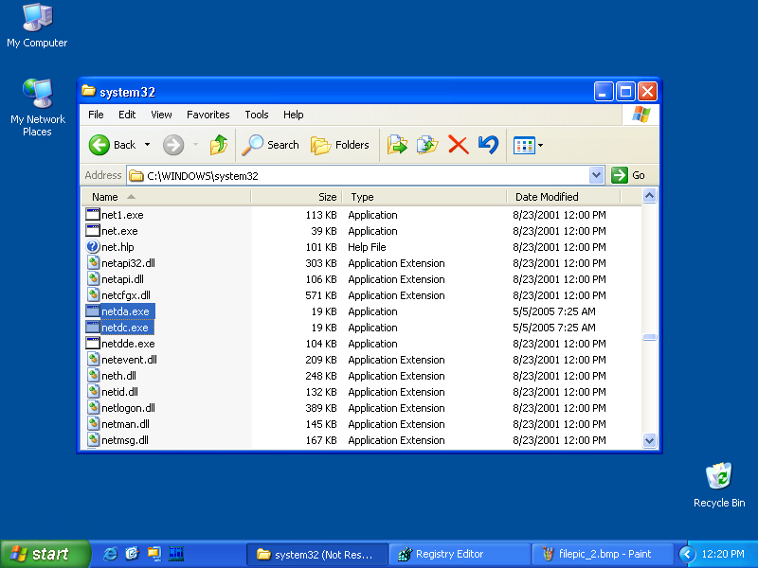Delete selection with the red X icon
Image resolution: width=758 pixels, height=568 pixels.
tap(458, 145)
